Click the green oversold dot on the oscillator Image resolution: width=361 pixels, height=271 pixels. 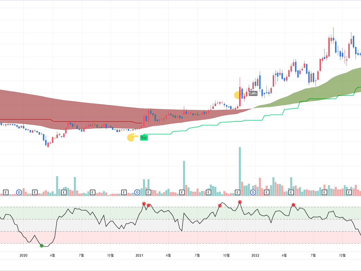tap(41, 246)
